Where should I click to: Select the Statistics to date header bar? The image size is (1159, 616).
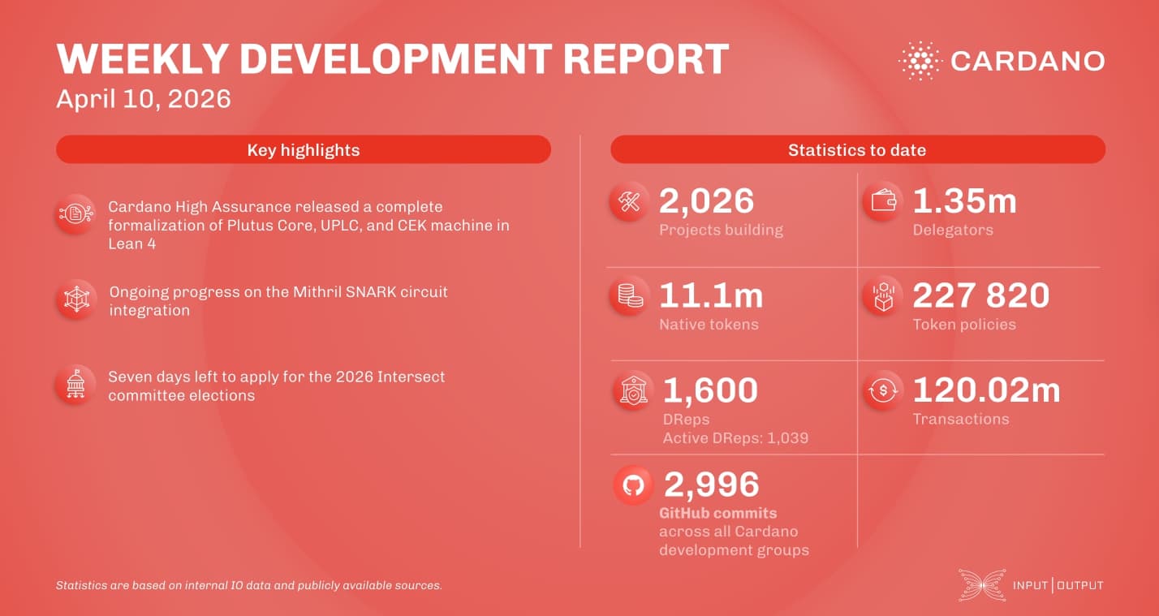(858, 149)
